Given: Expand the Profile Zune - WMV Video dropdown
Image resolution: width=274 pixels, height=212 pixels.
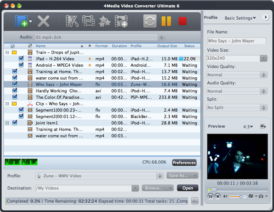Looking at the screenshot, I should [160, 176].
